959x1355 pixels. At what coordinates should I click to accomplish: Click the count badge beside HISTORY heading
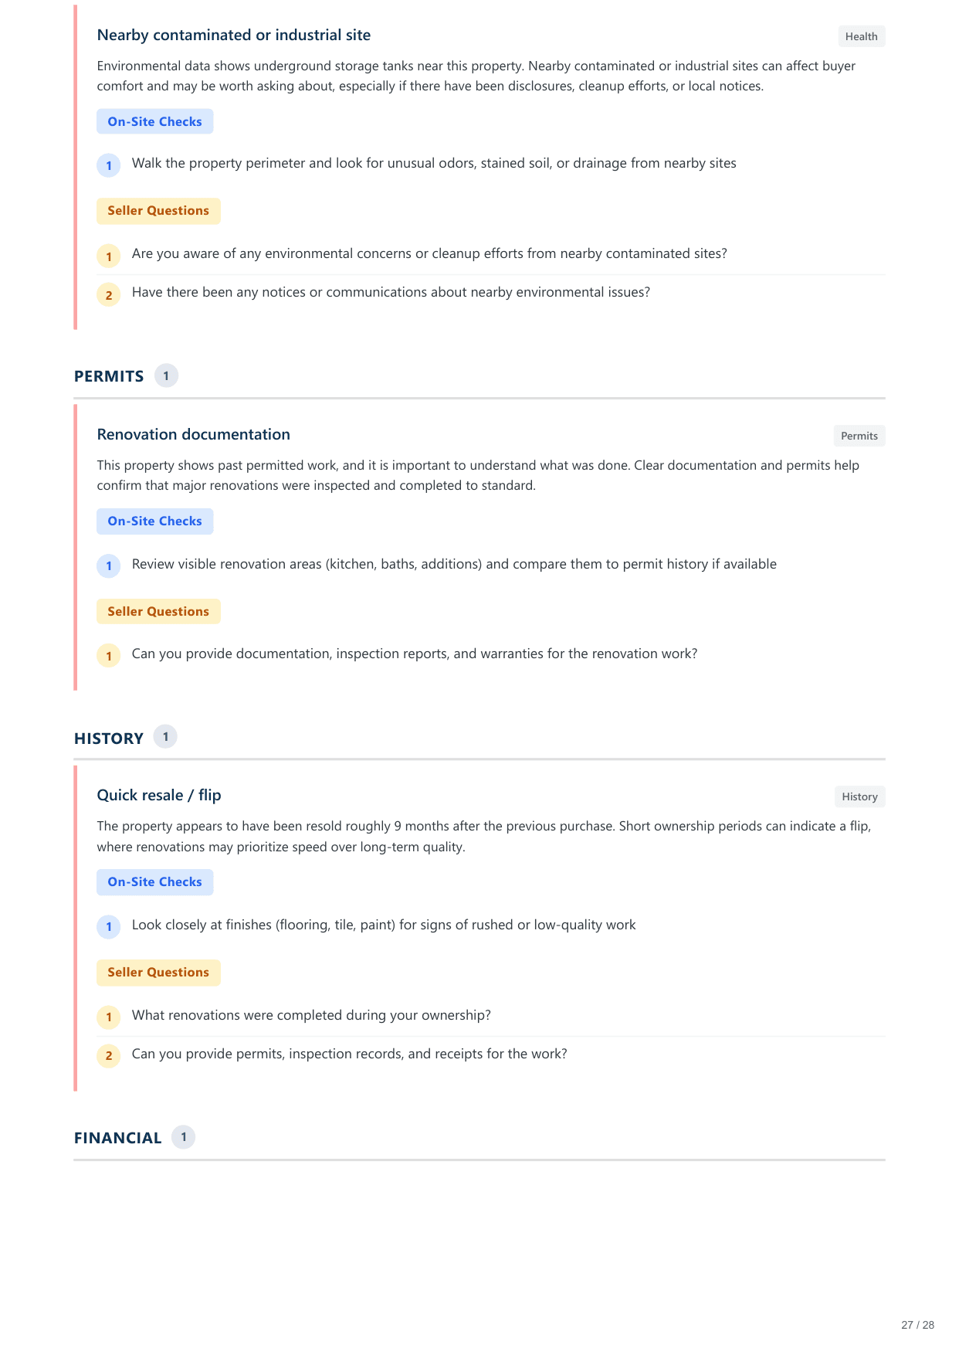[165, 737]
